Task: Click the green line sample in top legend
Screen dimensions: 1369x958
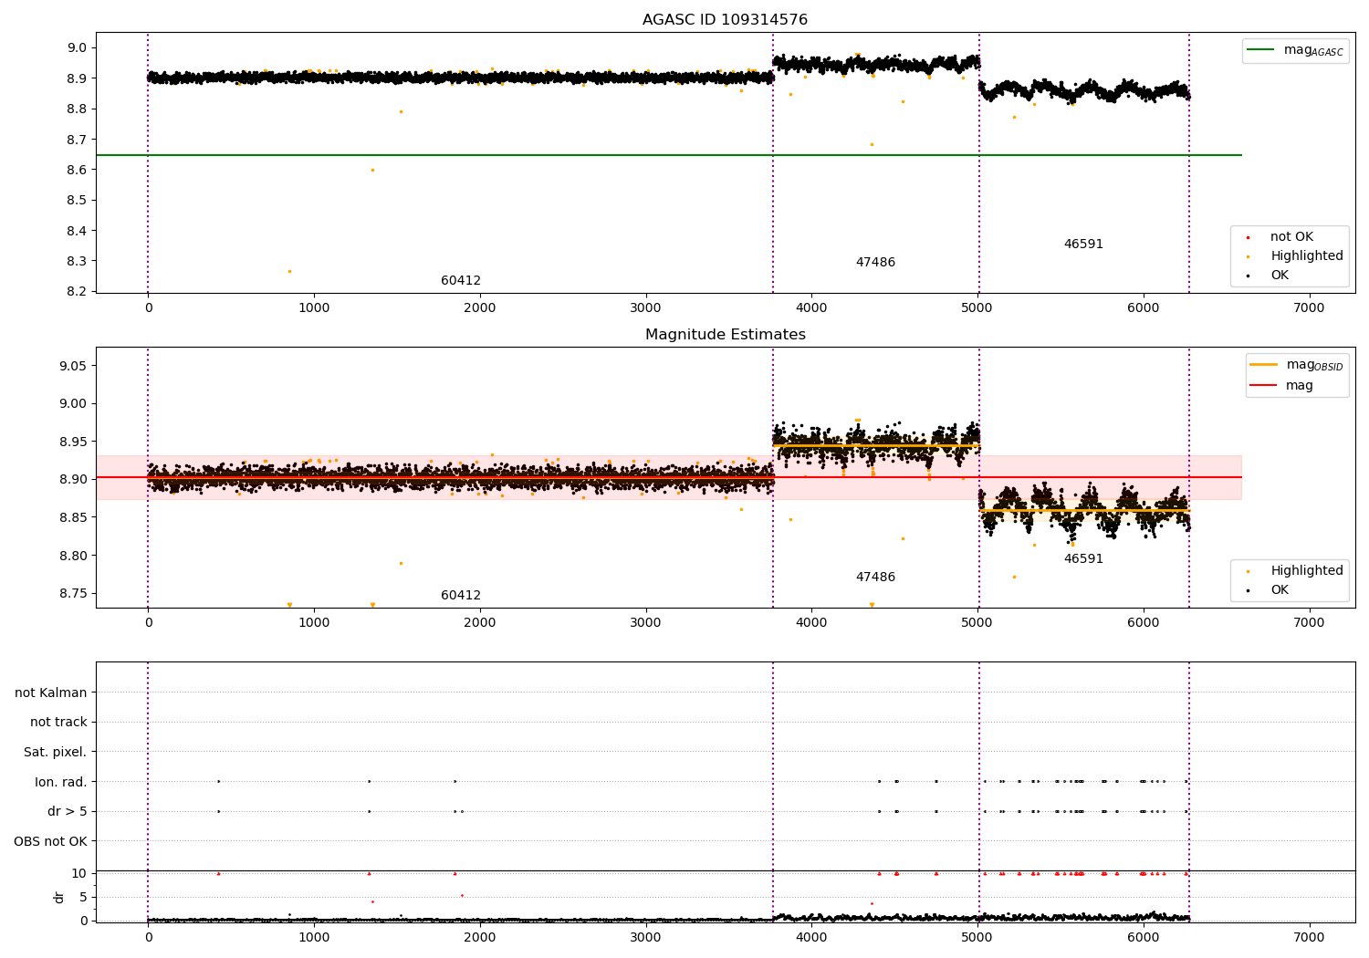Action: (1261, 50)
